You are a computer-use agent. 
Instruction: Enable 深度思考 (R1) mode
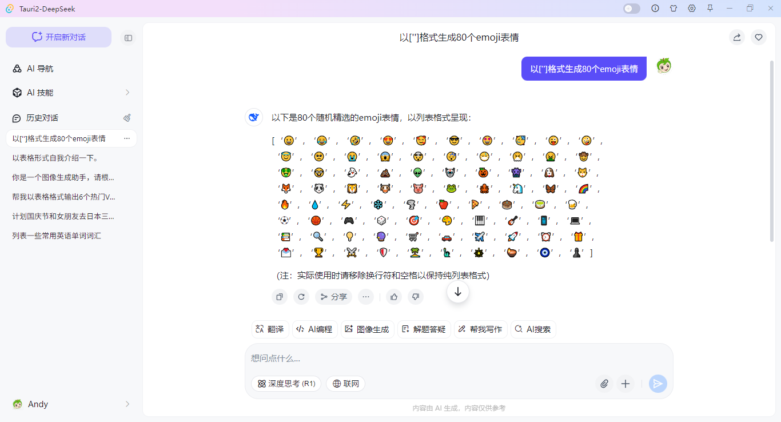click(x=286, y=384)
